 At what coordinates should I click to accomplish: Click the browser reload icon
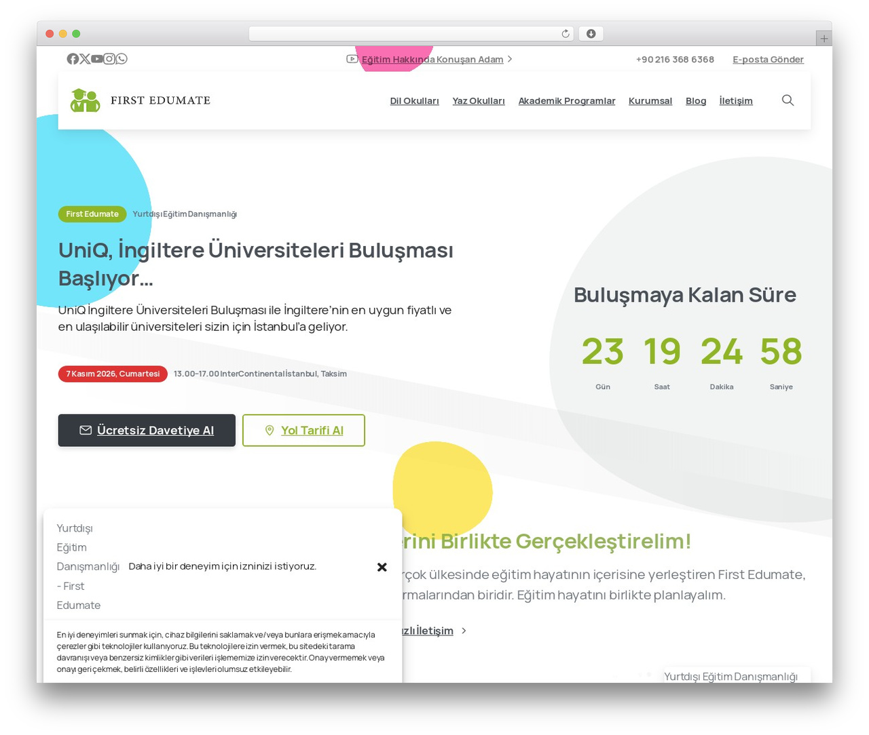point(566,34)
